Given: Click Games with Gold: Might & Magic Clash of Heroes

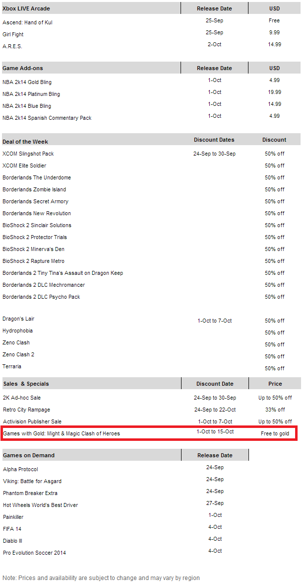Looking at the screenshot, I should [61, 433].
